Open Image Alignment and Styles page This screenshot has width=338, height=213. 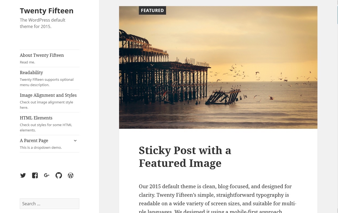tap(48, 95)
